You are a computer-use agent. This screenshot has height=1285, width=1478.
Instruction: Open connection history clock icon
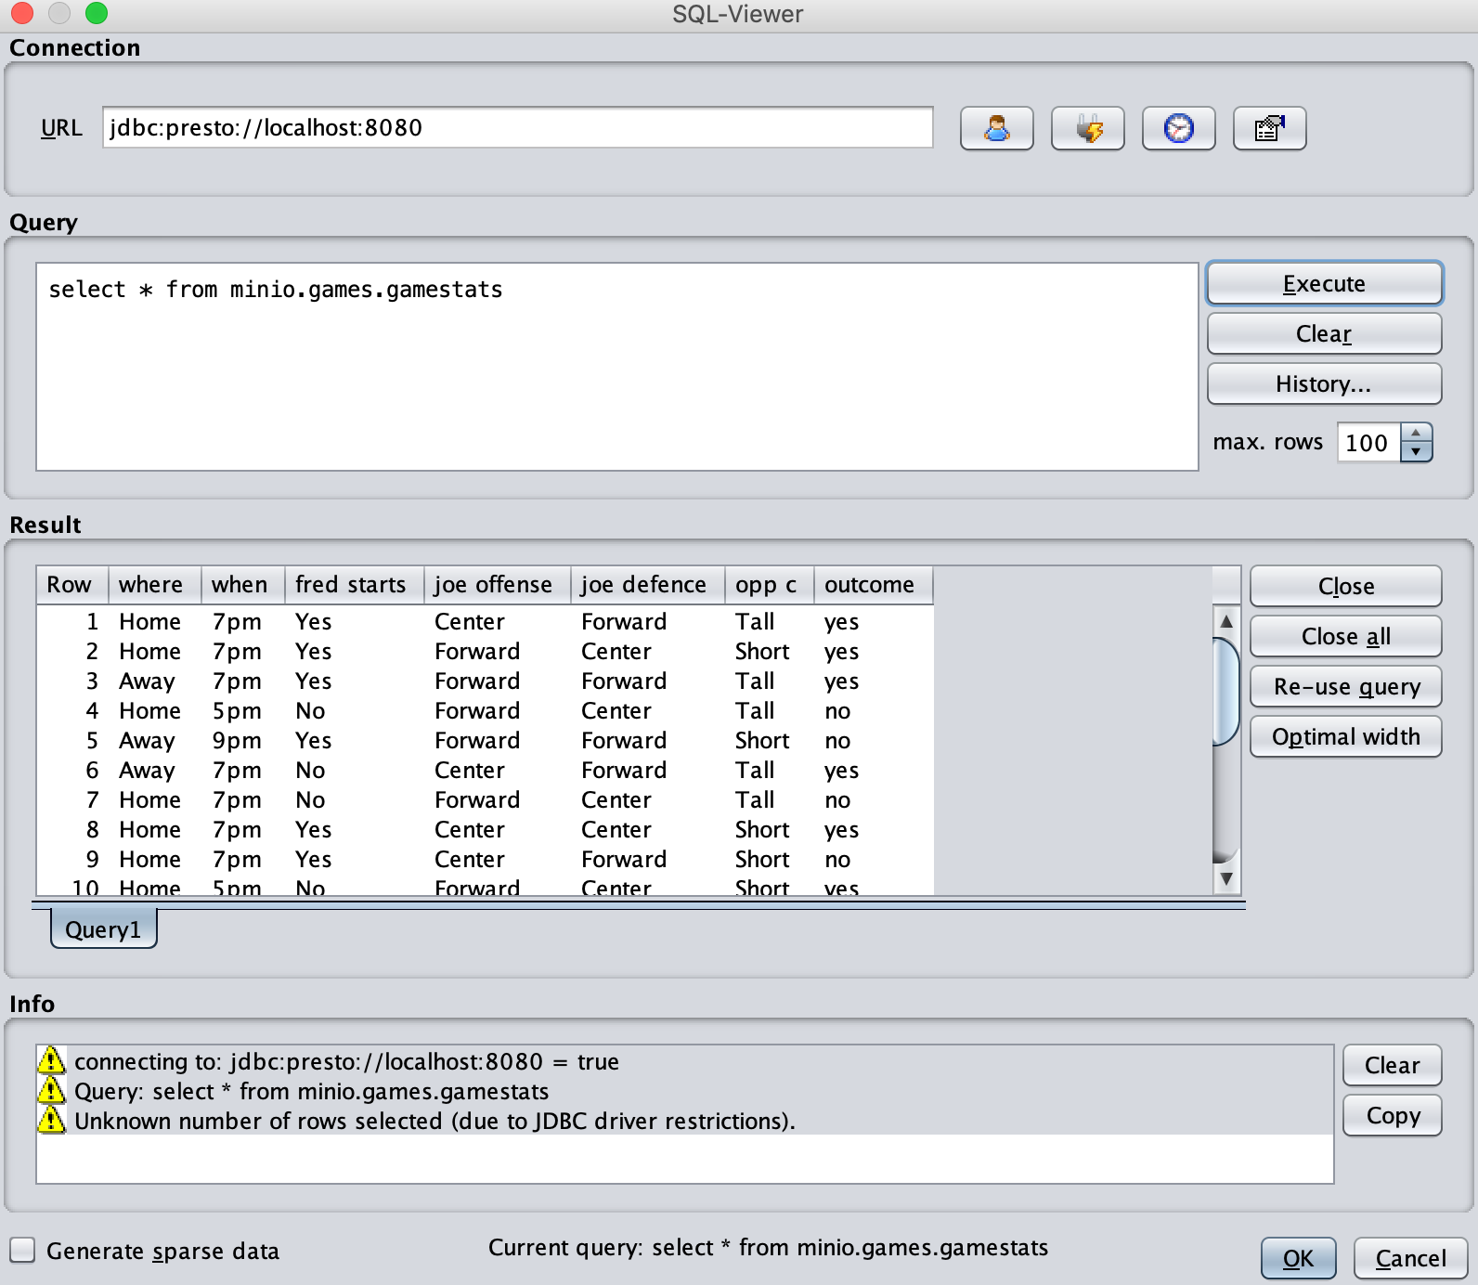tap(1178, 128)
